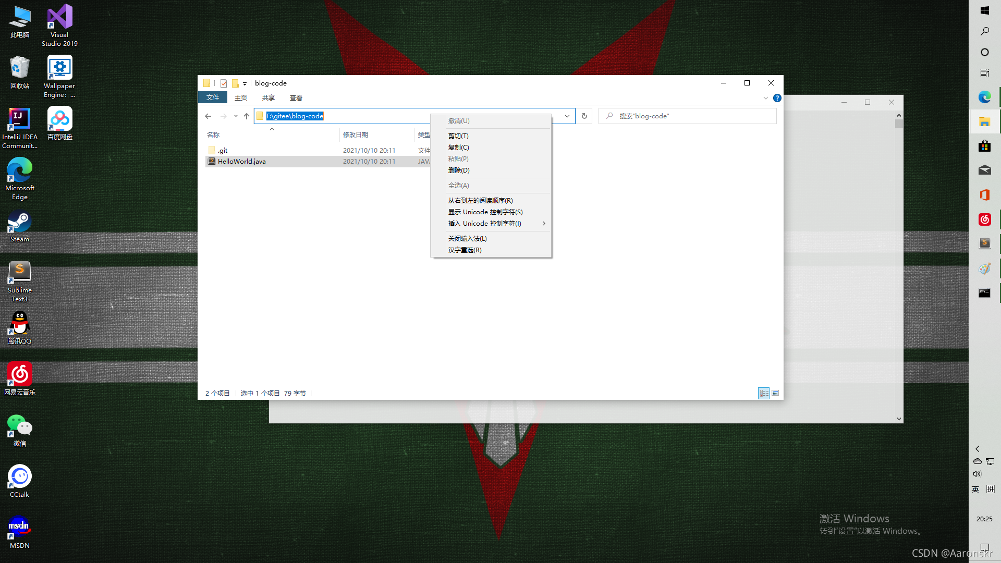Click quick access properties checkmark icon

tap(224, 83)
